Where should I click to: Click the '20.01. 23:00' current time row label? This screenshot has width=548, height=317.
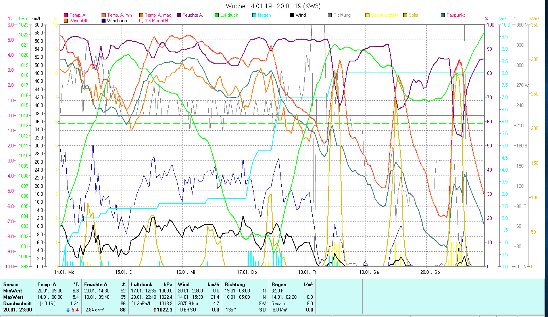(x=17, y=310)
